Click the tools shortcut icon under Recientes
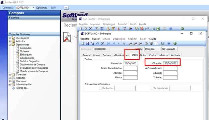This screenshot has height=120, width=209. tap(67, 37)
